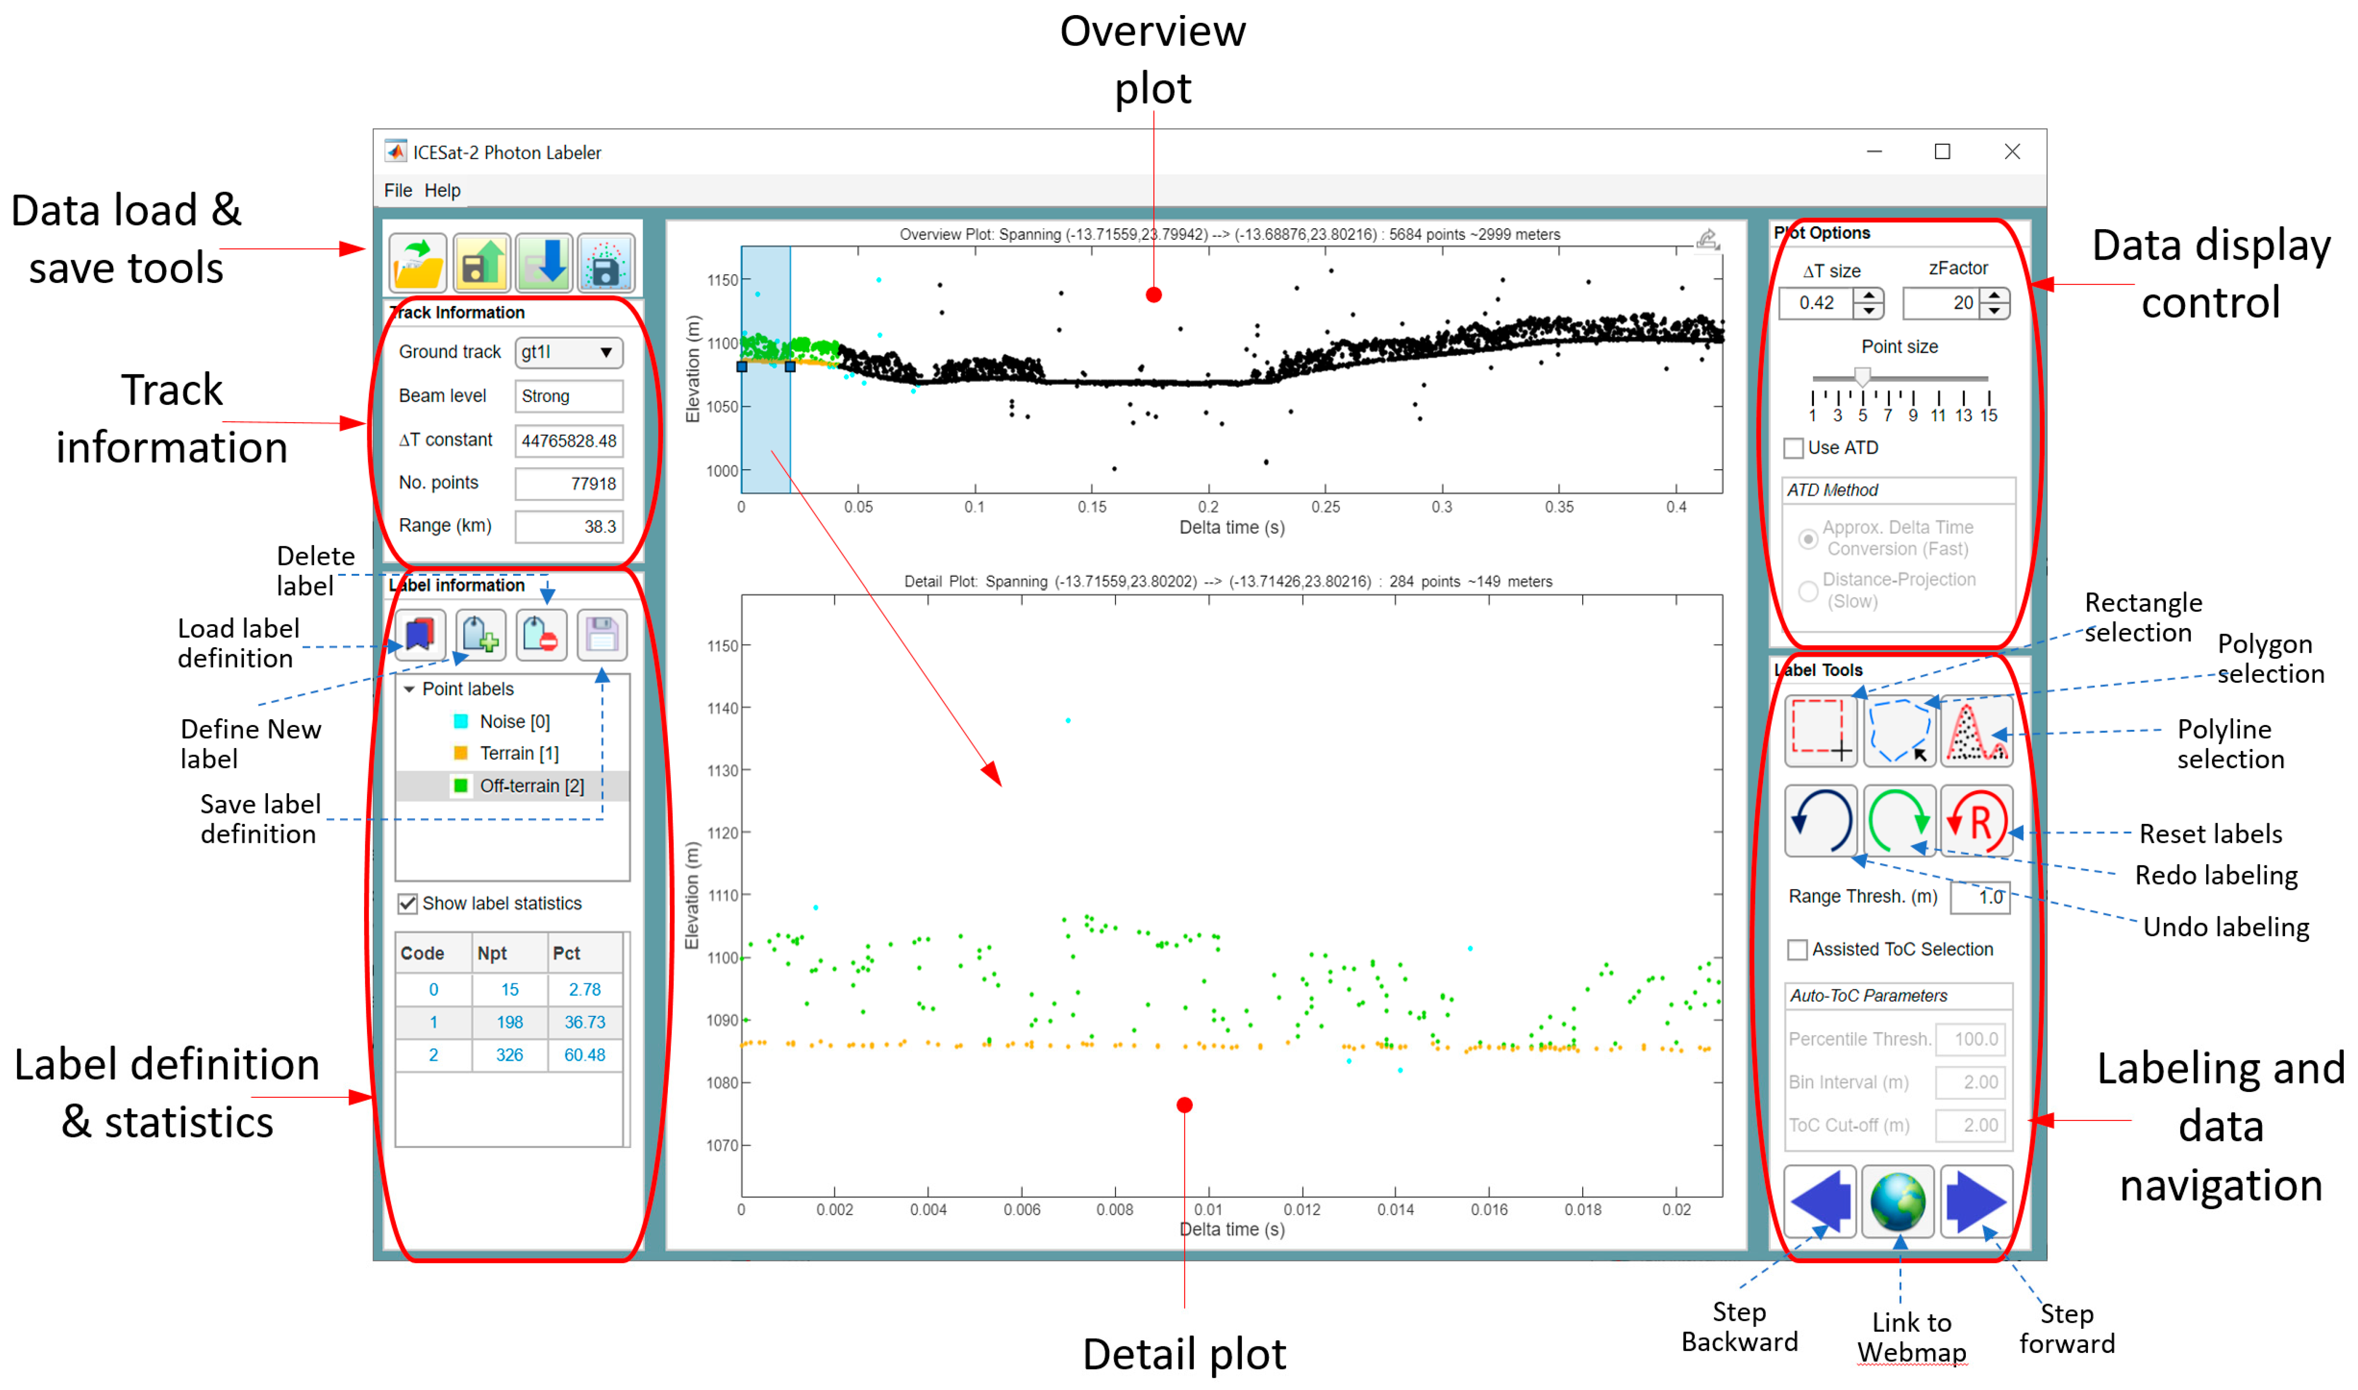Click the Npt column header
This screenshot has height=1390, width=2358.
pos(509,954)
